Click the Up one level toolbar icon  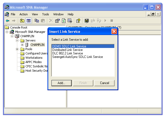pyautogui.click(x=22, y=21)
